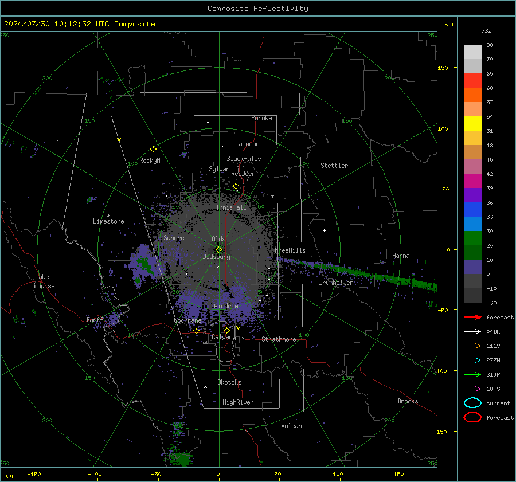This screenshot has height=482, width=516.
Task: Click the Ponoka city label
Action: click(x=261, y=118)
